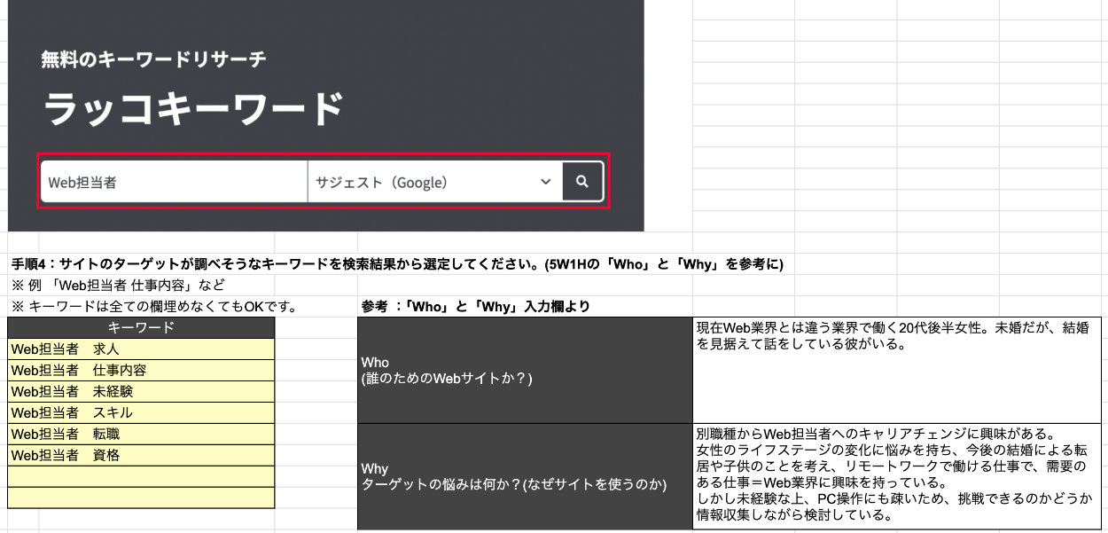Select the dark Why label cell
The image size is (1108, 533).
click(525, 476)
